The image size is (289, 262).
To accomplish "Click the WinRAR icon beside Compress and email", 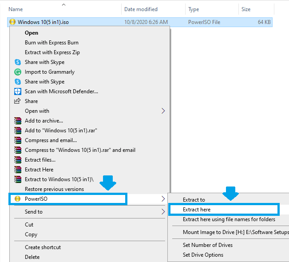I will coord(18,140).
